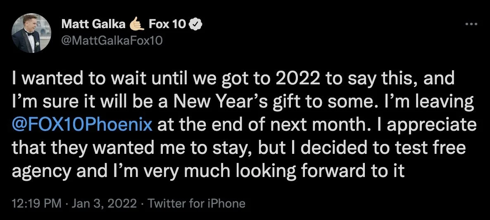Click the tweet's first line mentioning 2022

click(233, 79)
